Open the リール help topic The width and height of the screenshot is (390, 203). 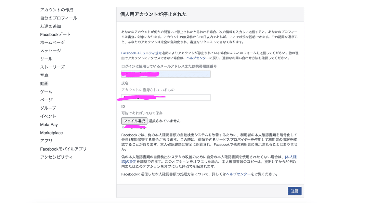coord(46,59)
